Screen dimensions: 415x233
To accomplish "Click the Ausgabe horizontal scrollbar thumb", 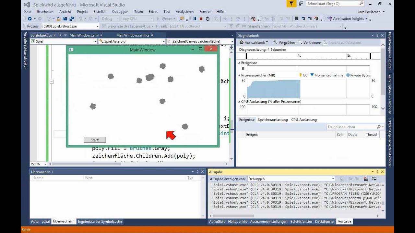I will coord(233,216).
